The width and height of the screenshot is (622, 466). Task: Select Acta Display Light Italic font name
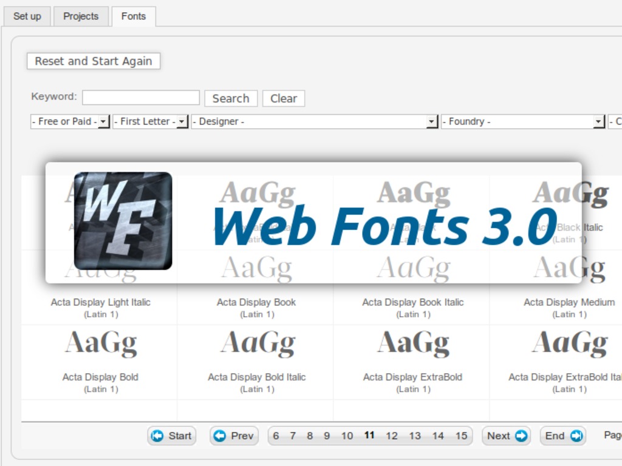click(101, 302)
